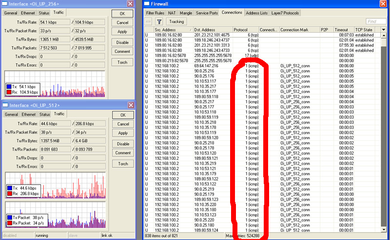Click Apply in the Oi_UP_512 interface window
Screen dimensions: 390x240
pos(123,133)
